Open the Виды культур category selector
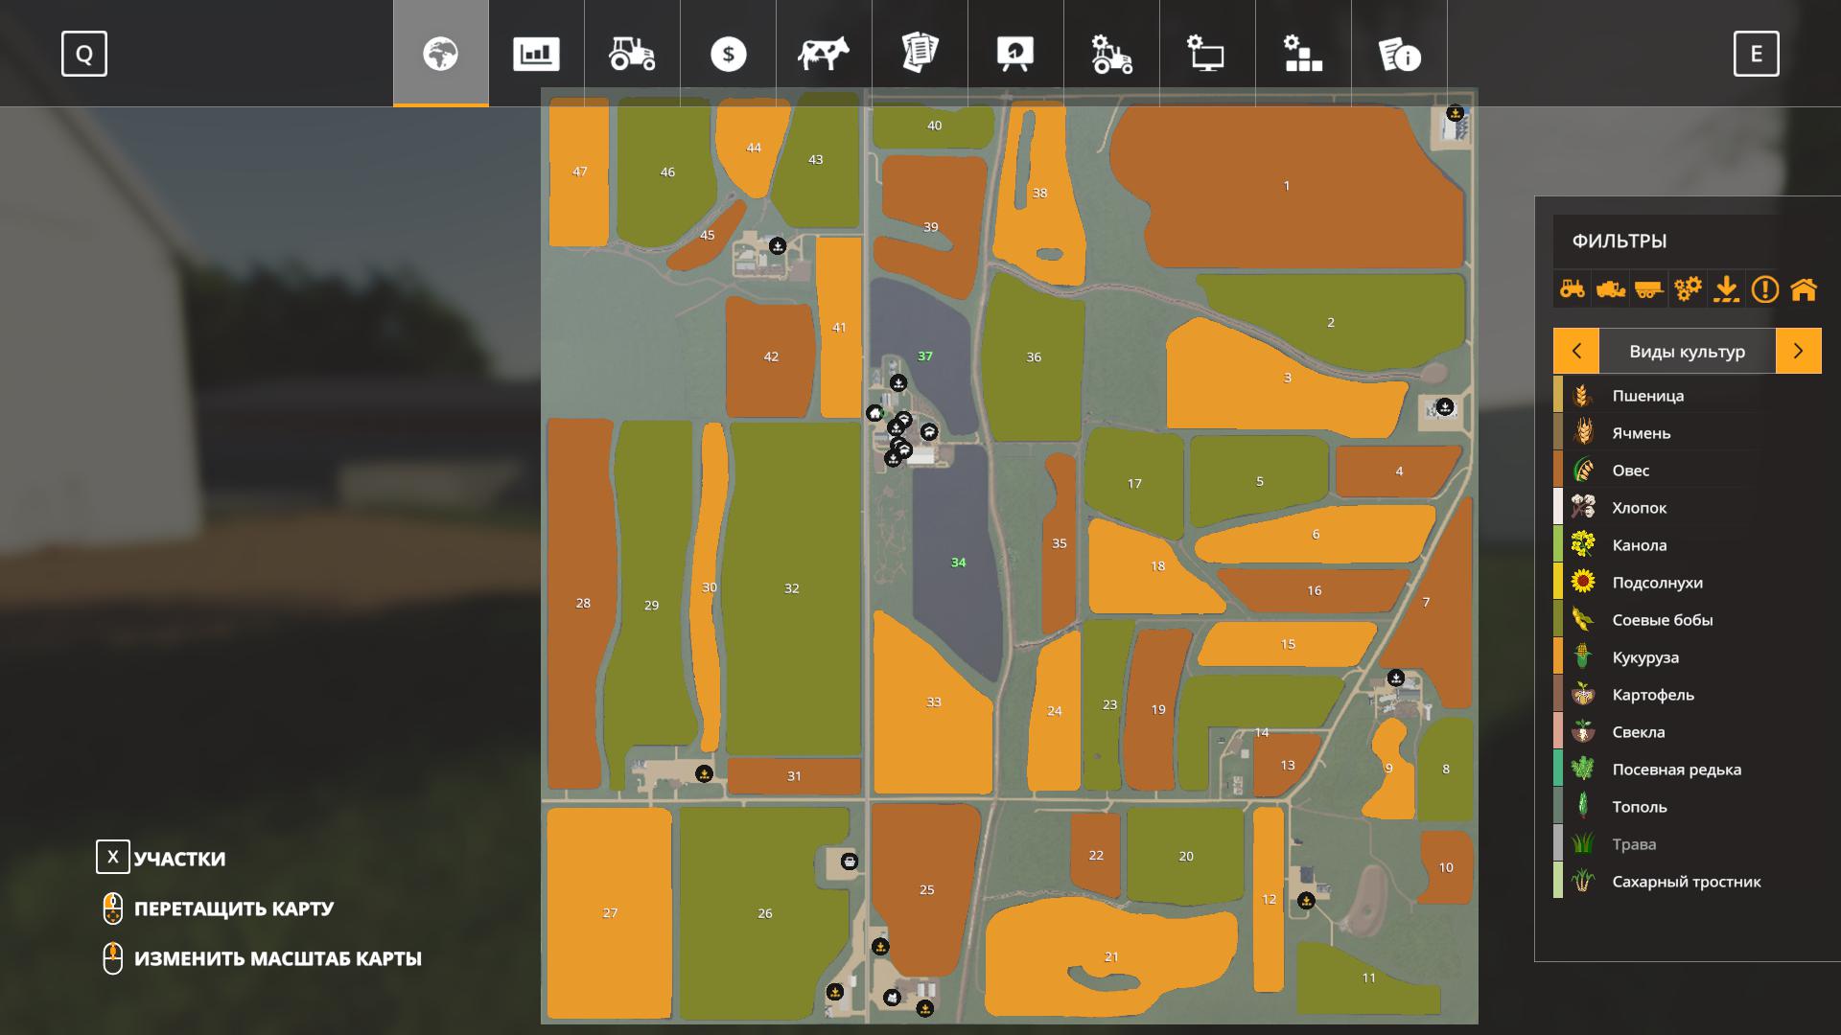The height and width of the screenshot is (1035, 1841). click(x=1686, y=351)
